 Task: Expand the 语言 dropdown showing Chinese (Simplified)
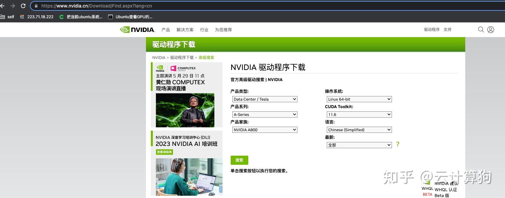(359, 130)
